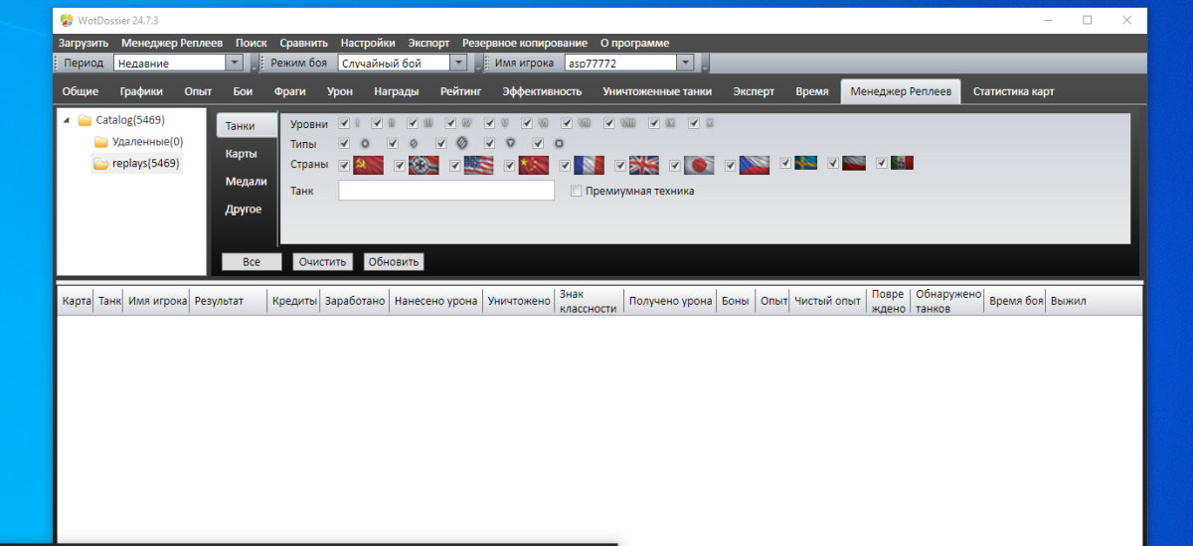Image resolution: width=1193 pixels, height=546 pixels.
Task: Click the Poland flag icon
Action: point(854,163)
